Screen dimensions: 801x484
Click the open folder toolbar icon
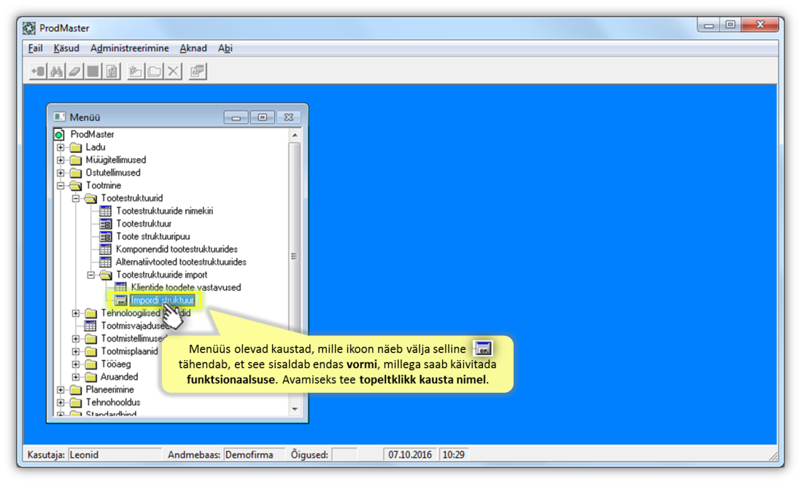[154, 71]
